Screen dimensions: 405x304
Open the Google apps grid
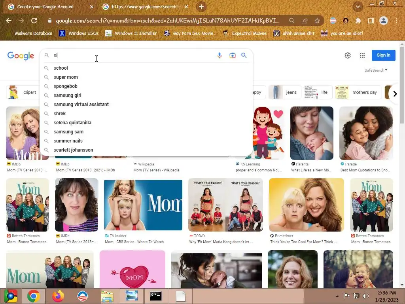pyautogui.click(x=362, y=55)
